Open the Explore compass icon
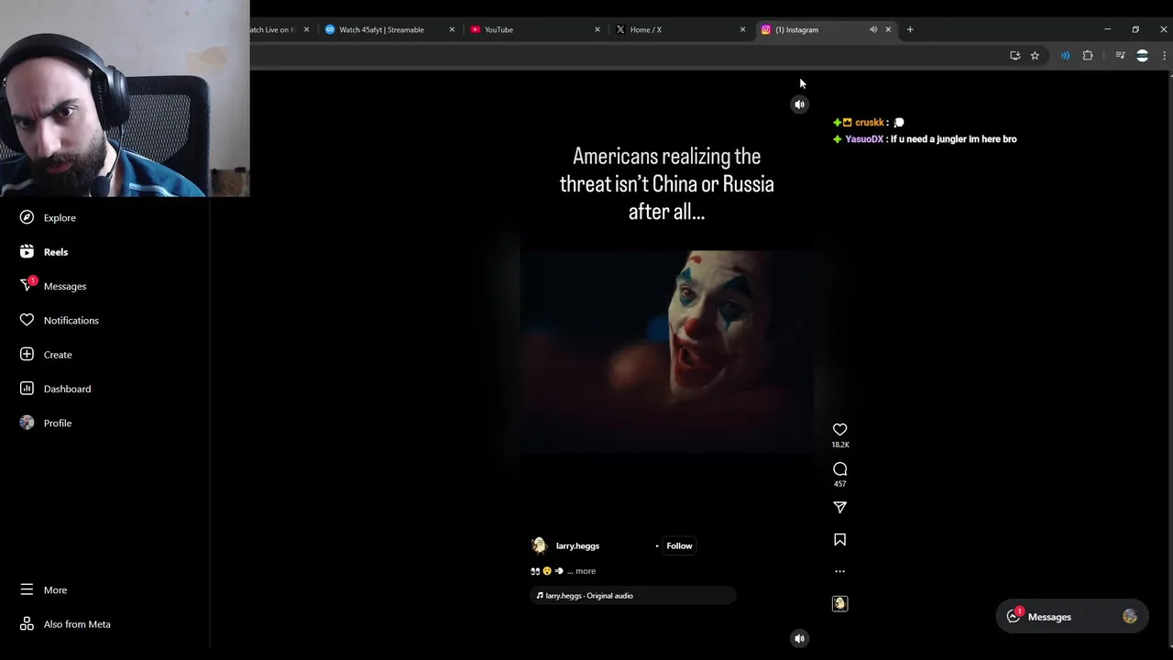Screen dimensions: 1173x660 tap(27, 217)
